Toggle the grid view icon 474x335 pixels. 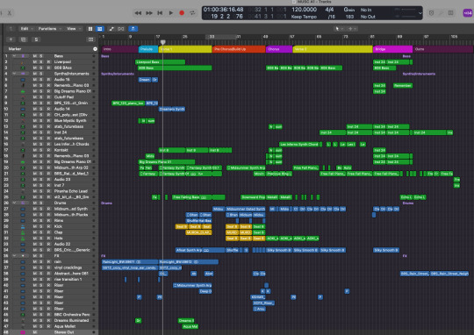tap(90, 29)
